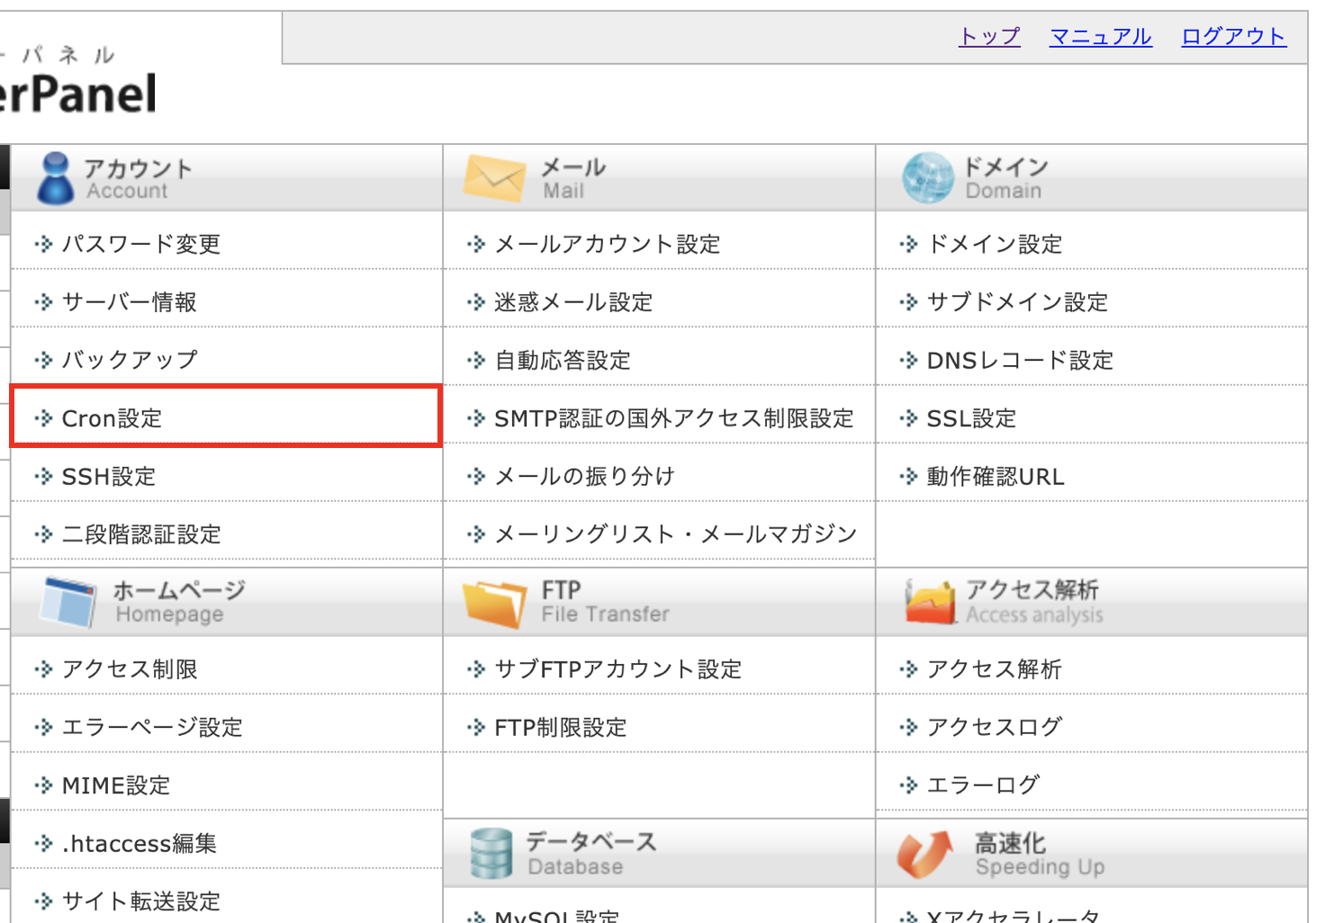Click the Domain globe icon
This screenshot has width=1334, height=923.
click(927, 177)
